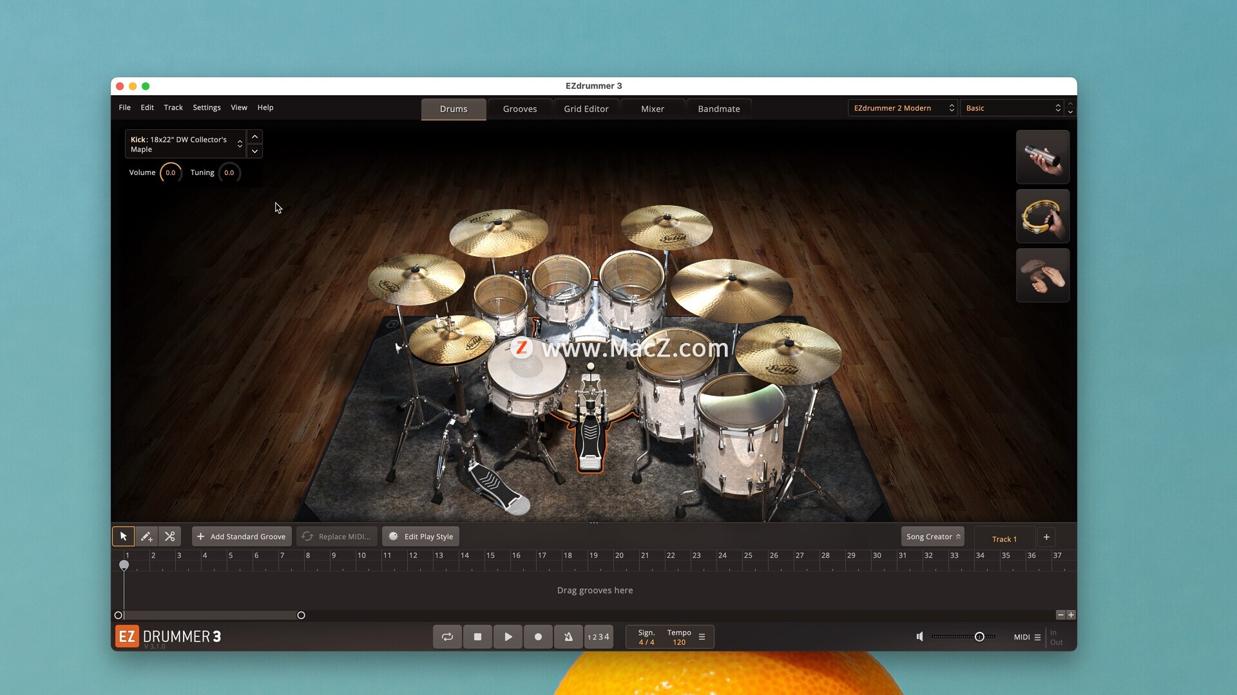The width and height of the screenshot is (1237, 695).
Task: Select the scissors cut tool
Action: coord(170,536)
